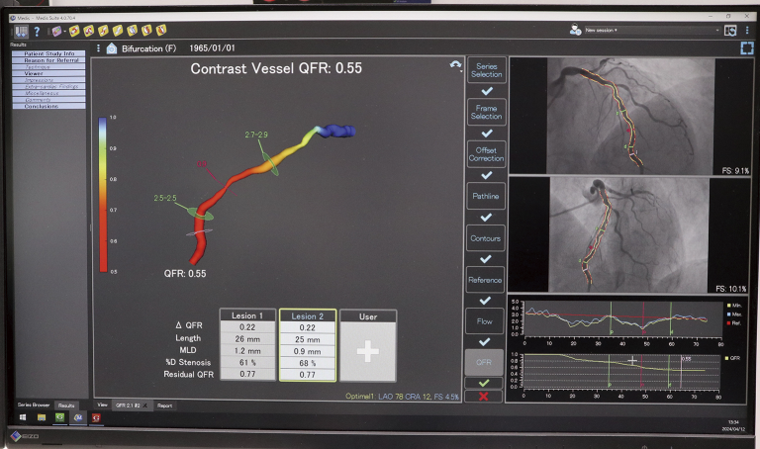Click the QFR color scale bar
The height and width of the screenshot is (449, 760).
click(101, 193)
